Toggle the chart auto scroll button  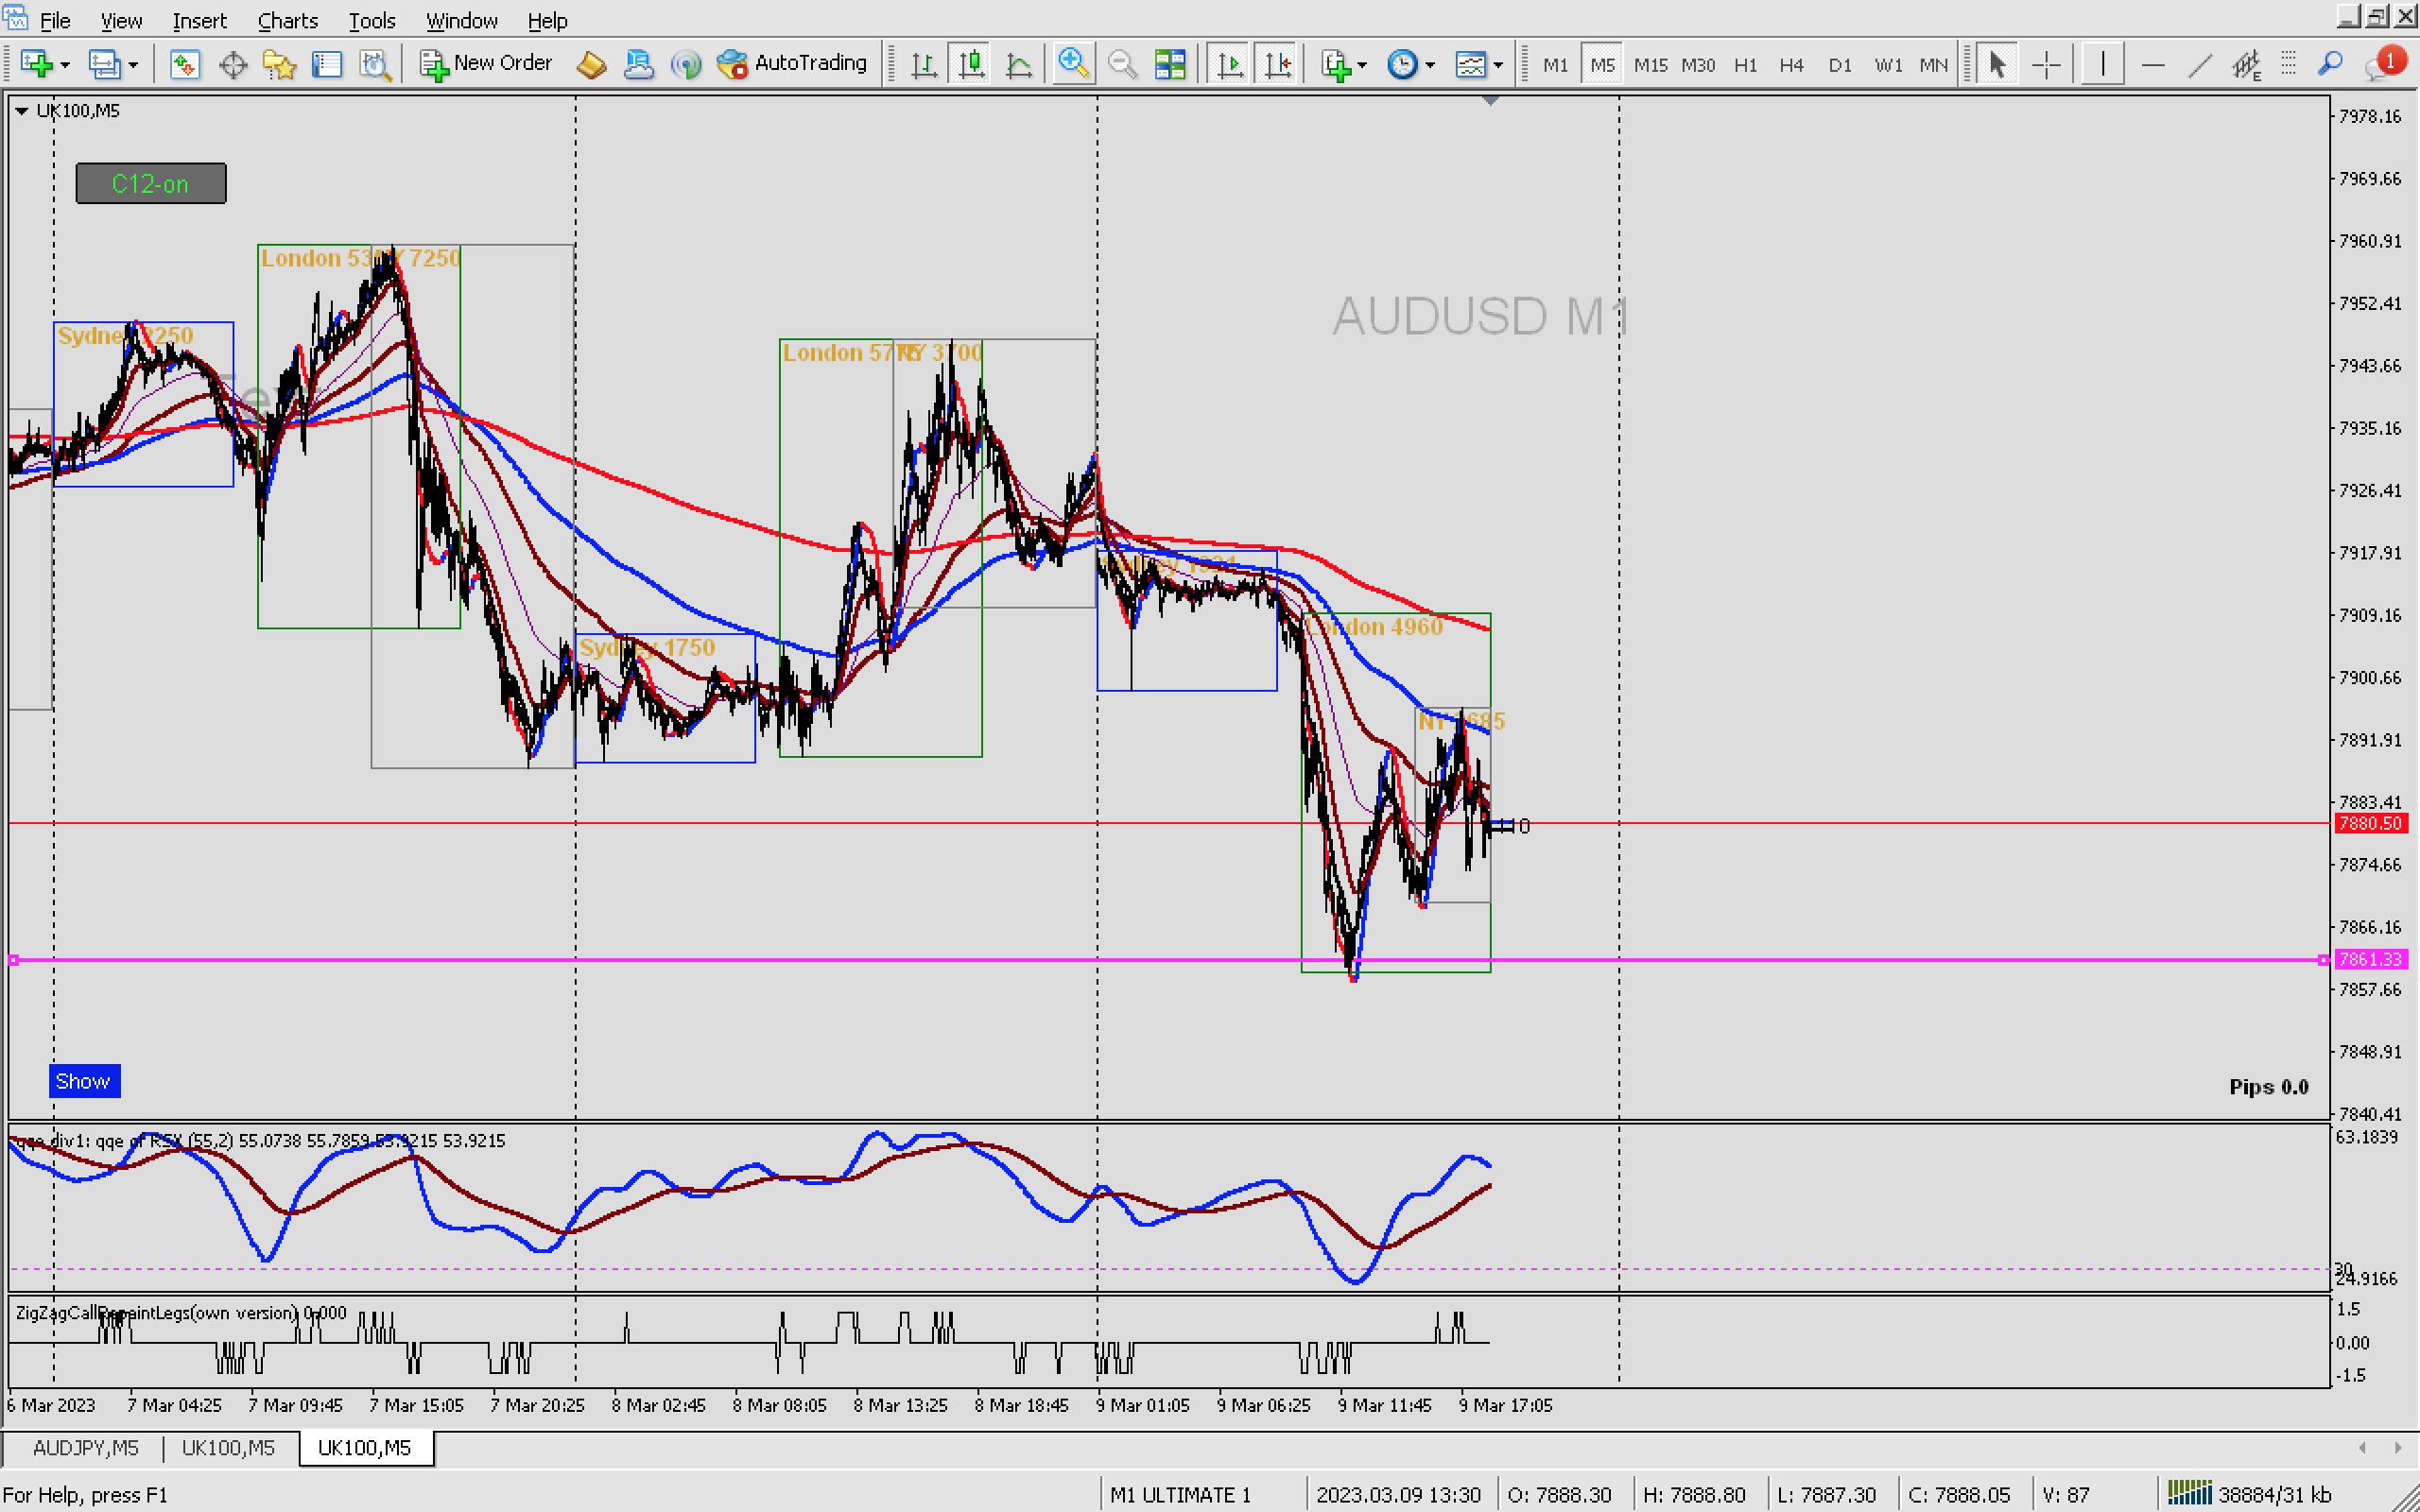(x=1229, y=65)
